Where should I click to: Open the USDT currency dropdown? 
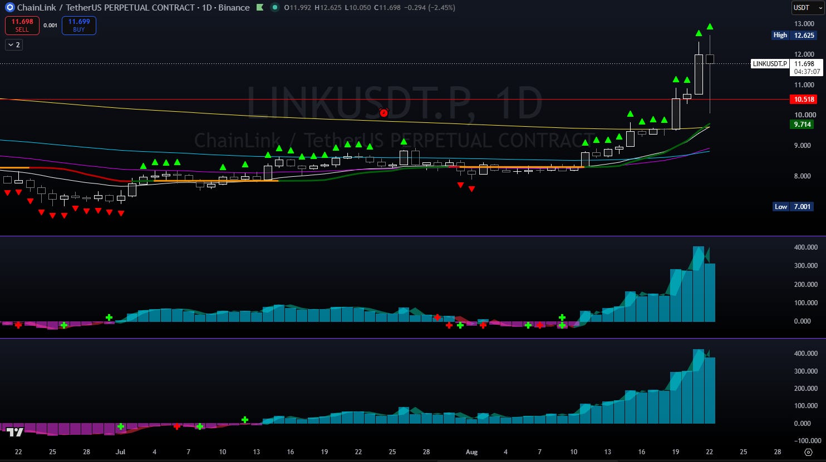pos(807,8)
